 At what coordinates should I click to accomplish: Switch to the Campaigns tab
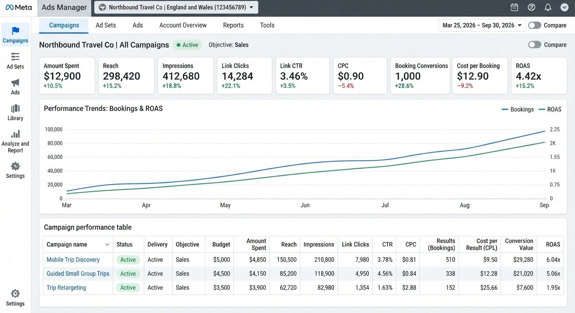tap(64, 25)
